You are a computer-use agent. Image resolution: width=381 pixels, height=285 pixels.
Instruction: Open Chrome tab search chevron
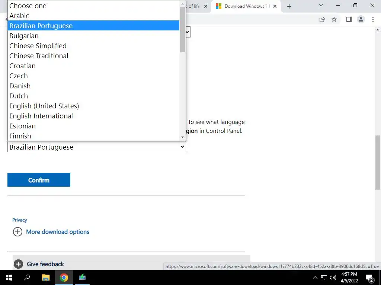[321, 5]
